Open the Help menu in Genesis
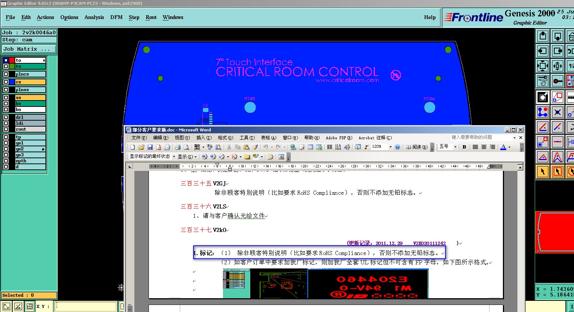This screenshot has height=312, width=574. 430,17
